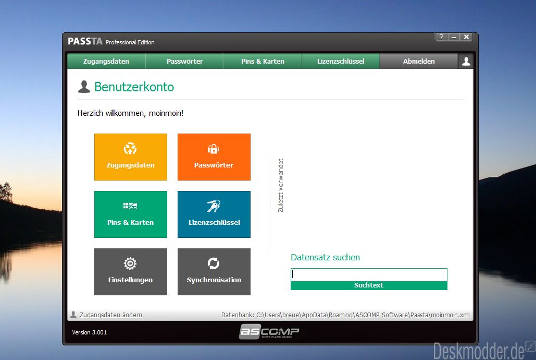Image resolution: width=536 pixels, height=360 pixels.
Task: Click the green Suchtext bar
Action: pos(369,285)
